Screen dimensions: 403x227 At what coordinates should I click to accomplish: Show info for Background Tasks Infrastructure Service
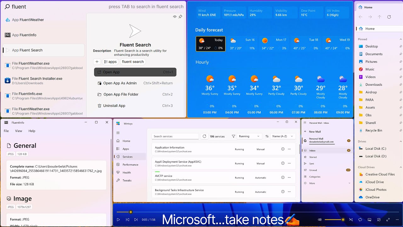tap(283, 192)
